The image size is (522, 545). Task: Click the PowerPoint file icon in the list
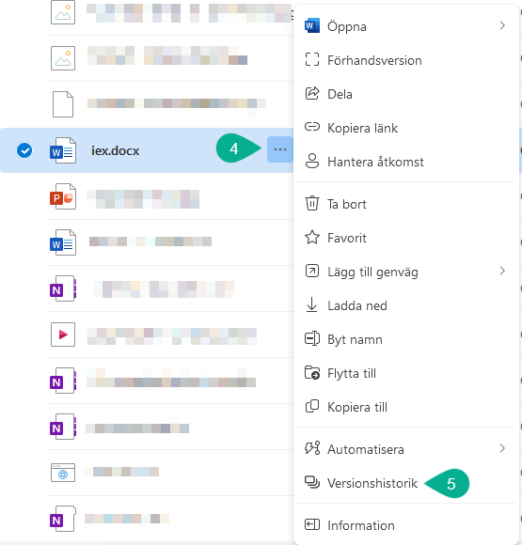coord(63,196)
